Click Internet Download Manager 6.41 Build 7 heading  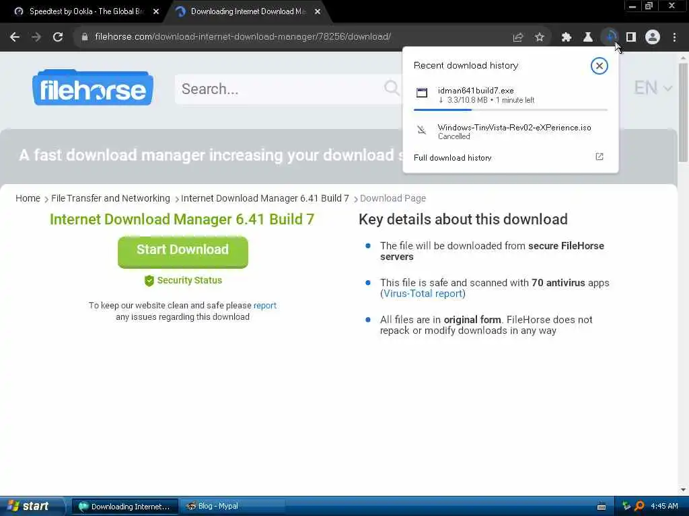click(x=182, y=219)
